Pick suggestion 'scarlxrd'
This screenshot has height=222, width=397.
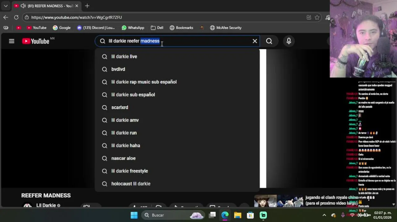[x=177, y=107]
